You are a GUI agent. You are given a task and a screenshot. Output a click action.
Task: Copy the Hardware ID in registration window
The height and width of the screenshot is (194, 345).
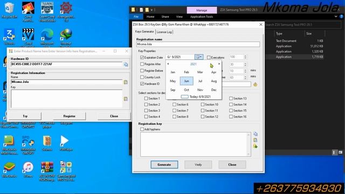(126, 64)
